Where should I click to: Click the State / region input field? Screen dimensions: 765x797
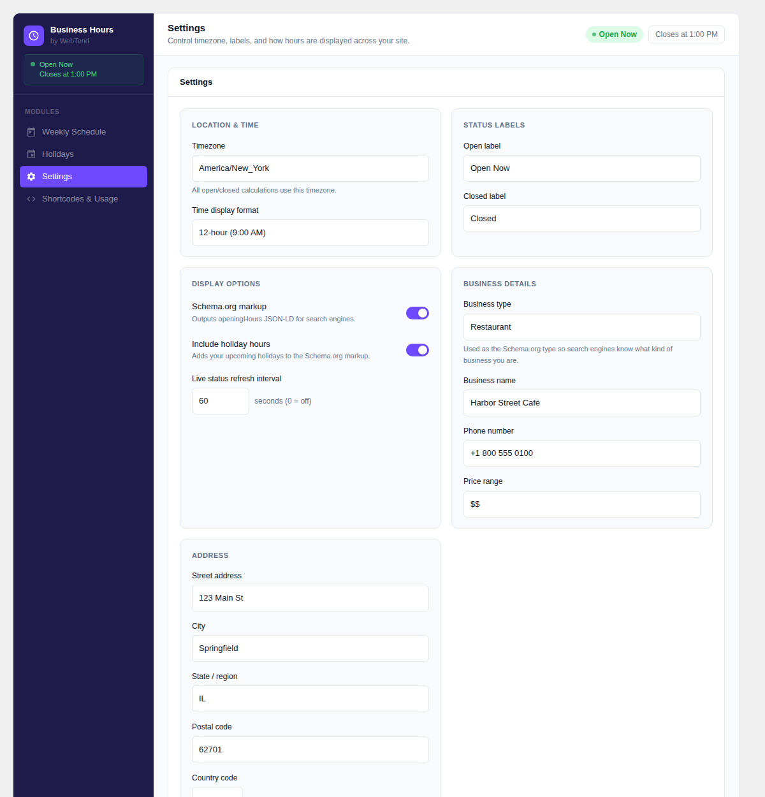pos(310,699)
